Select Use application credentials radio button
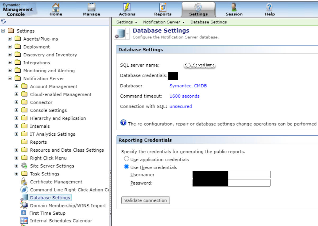Image resolution: width=318 pixels, height=226 pixels. (x=127, y=159)
